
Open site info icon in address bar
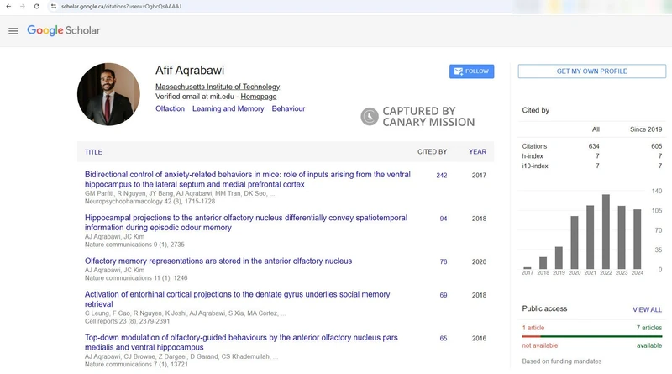(54, 7)
